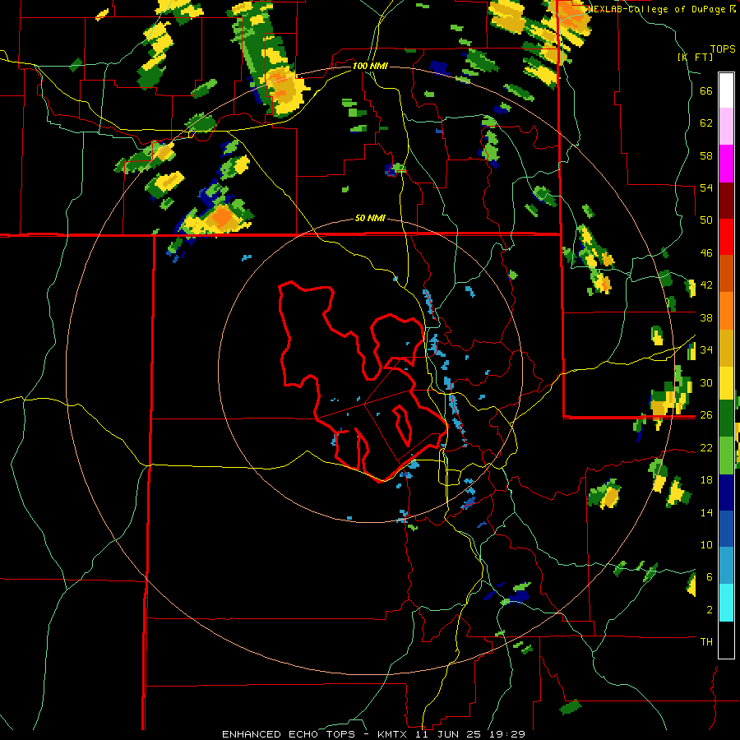Click the "100 NMI" range ring label
Screen dimensions: 740x740
click(x=371, y=66)
